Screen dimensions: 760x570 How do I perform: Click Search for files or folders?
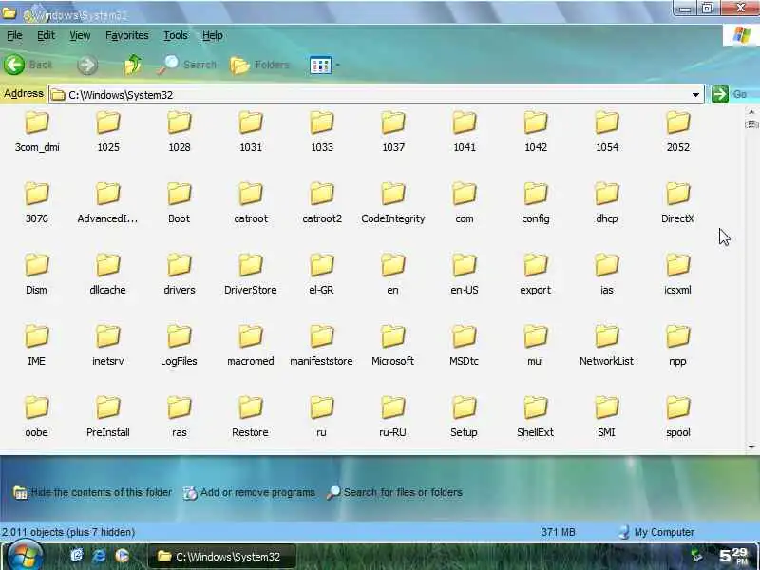click(394, 492)
